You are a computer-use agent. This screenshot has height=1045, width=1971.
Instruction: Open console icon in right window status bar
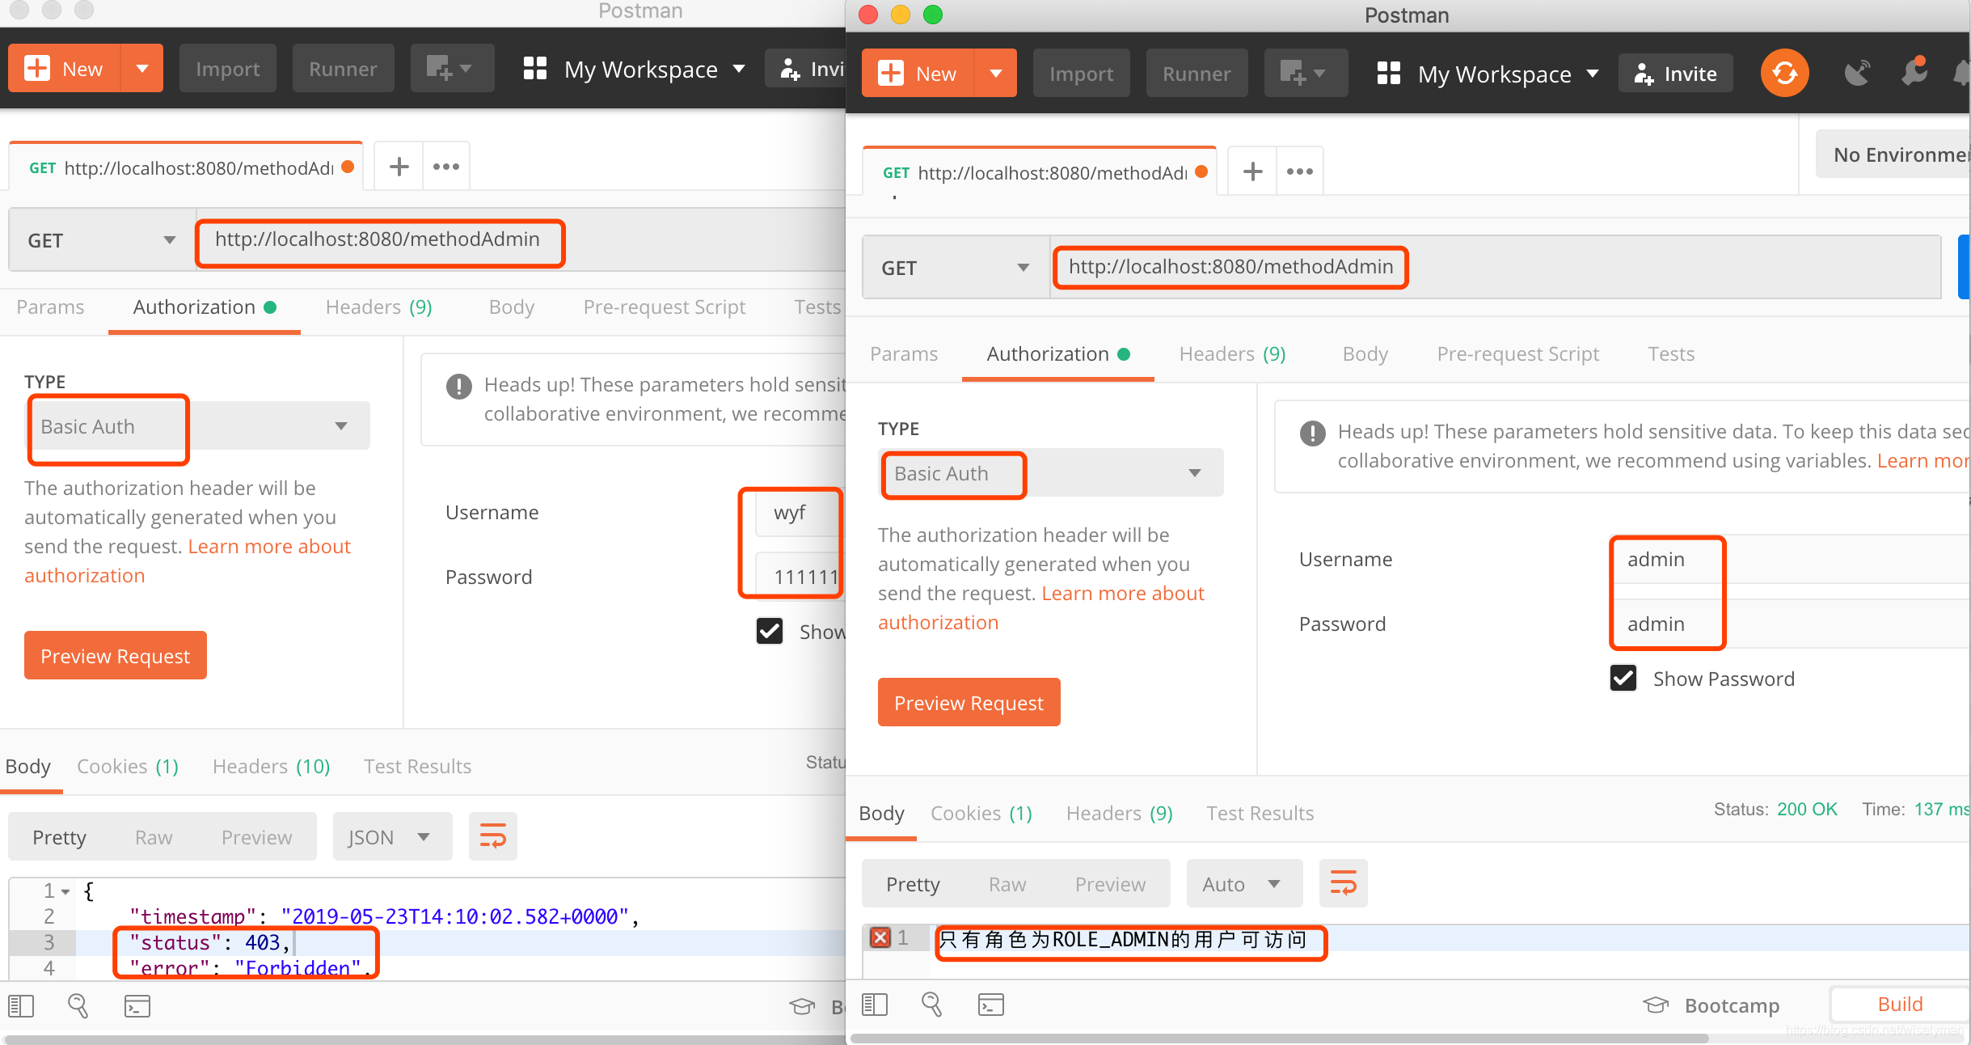(x=990, y=1005)
